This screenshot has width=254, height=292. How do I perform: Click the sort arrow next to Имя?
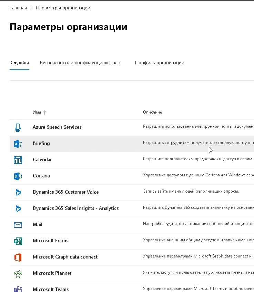click(x=44, y=112)
